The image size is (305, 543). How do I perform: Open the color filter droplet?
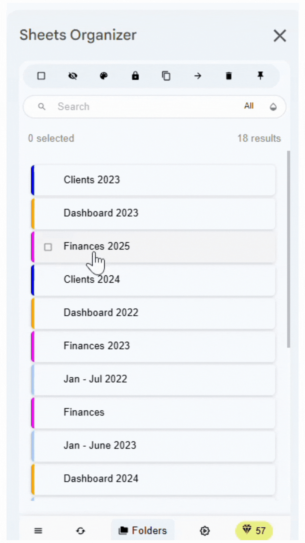click(273, 107)
